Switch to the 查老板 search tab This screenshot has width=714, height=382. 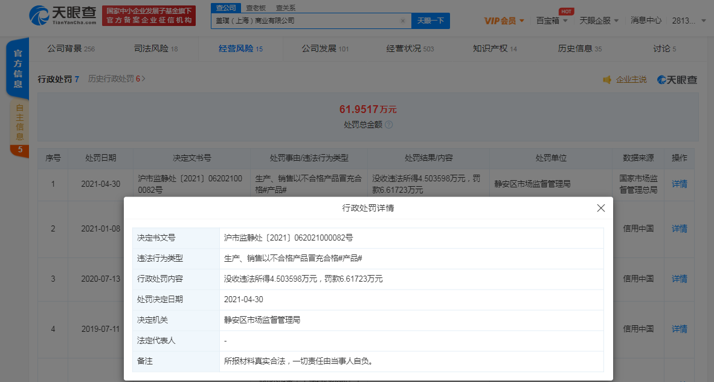pyautogui.click(x=255, y=8)
